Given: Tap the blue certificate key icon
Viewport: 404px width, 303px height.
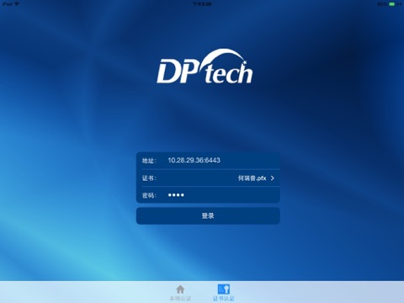Looking at the screenshot, I should coord(224,289).
